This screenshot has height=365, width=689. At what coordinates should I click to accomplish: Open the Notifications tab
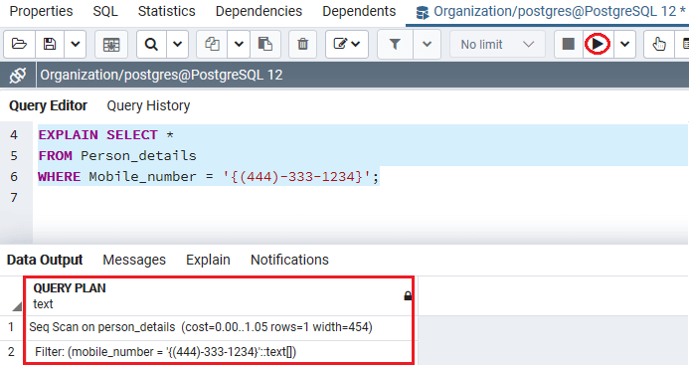pyautogui.click(x=289, y=260)
